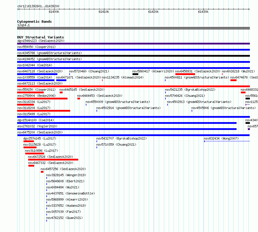The height and width of the screenshot is (232, 258).
Task: Open nsv6467332 (Sedlazeck2020) label
Action: (51, 163)
